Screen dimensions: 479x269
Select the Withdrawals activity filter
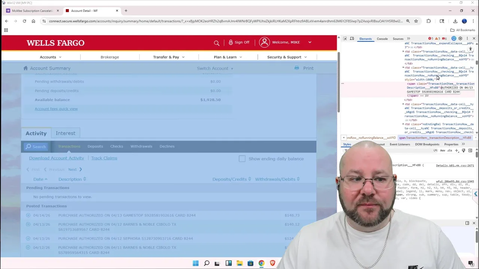[x=141, y=146]
